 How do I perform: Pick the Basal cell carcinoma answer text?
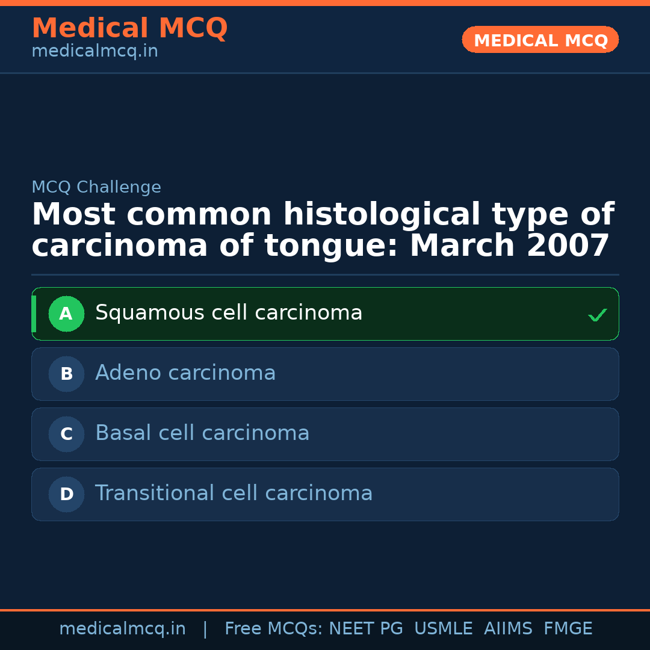tap(202, 433)
